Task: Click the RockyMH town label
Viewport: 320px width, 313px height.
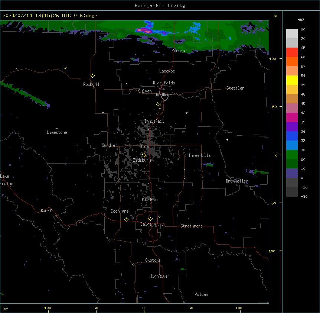Action: tap(91, 84)
